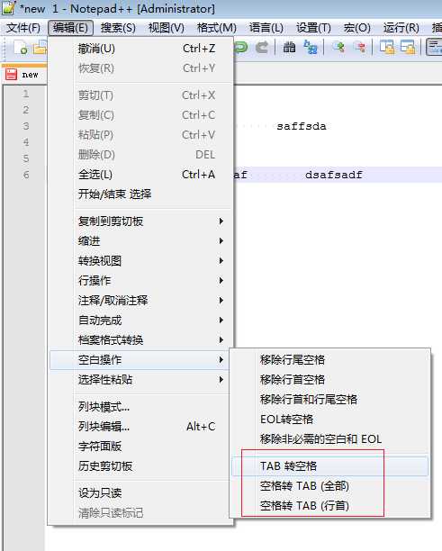Click line number 3 in the margin
This screenshot has height=551, width=442.
[26, 126]
